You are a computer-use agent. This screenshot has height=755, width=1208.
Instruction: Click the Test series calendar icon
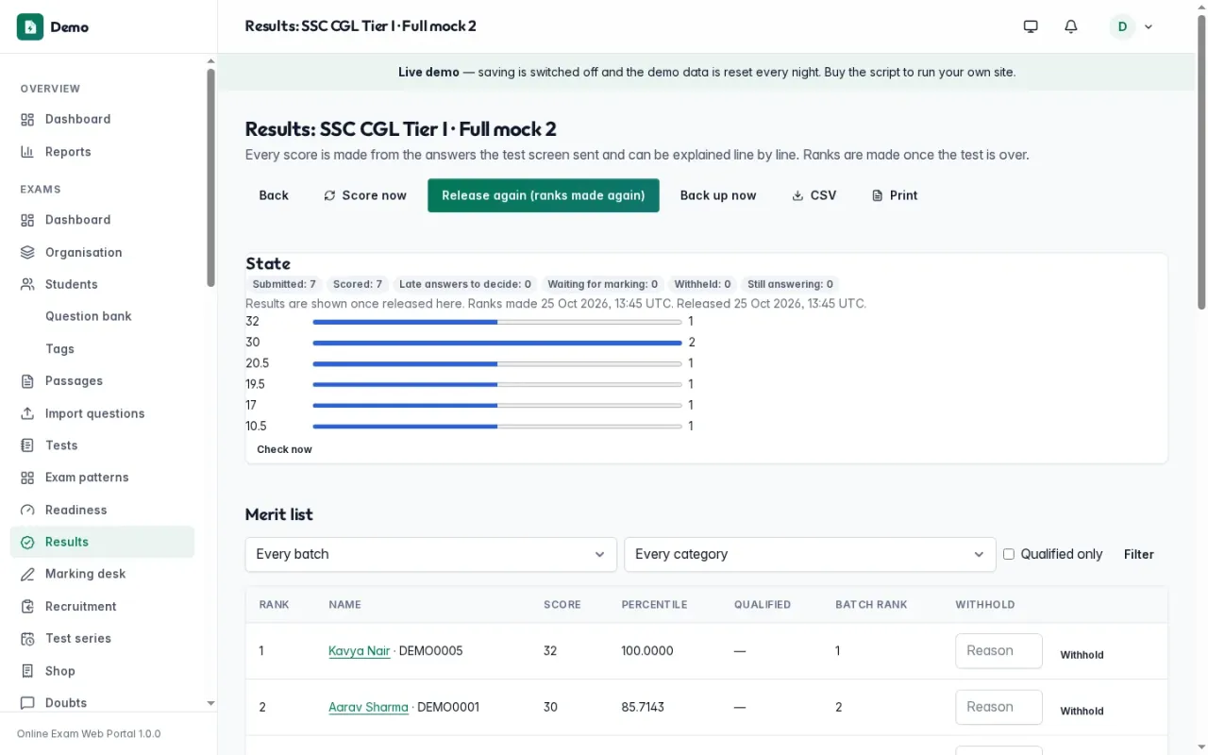click(x=27, y=639)
